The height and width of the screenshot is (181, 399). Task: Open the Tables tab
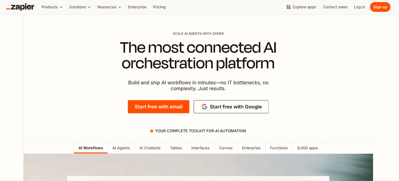click(x=176, y=148)
